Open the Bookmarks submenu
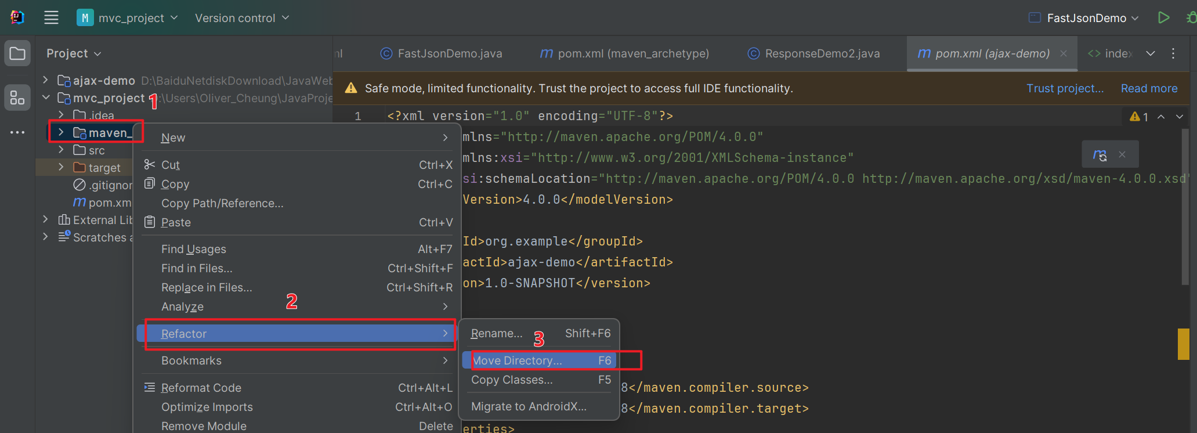 (x=297, y=360)
